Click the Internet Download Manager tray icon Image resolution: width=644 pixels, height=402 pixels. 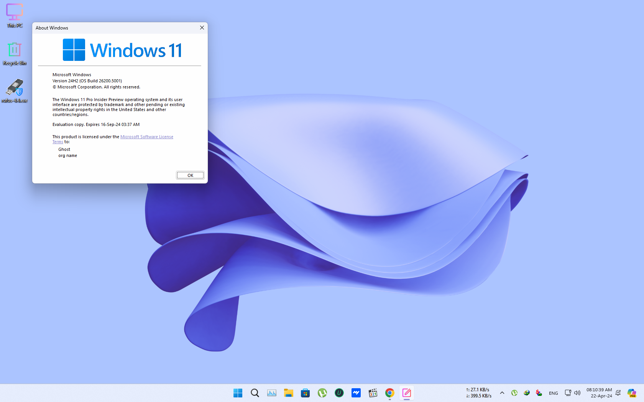(x=527, y=393)
